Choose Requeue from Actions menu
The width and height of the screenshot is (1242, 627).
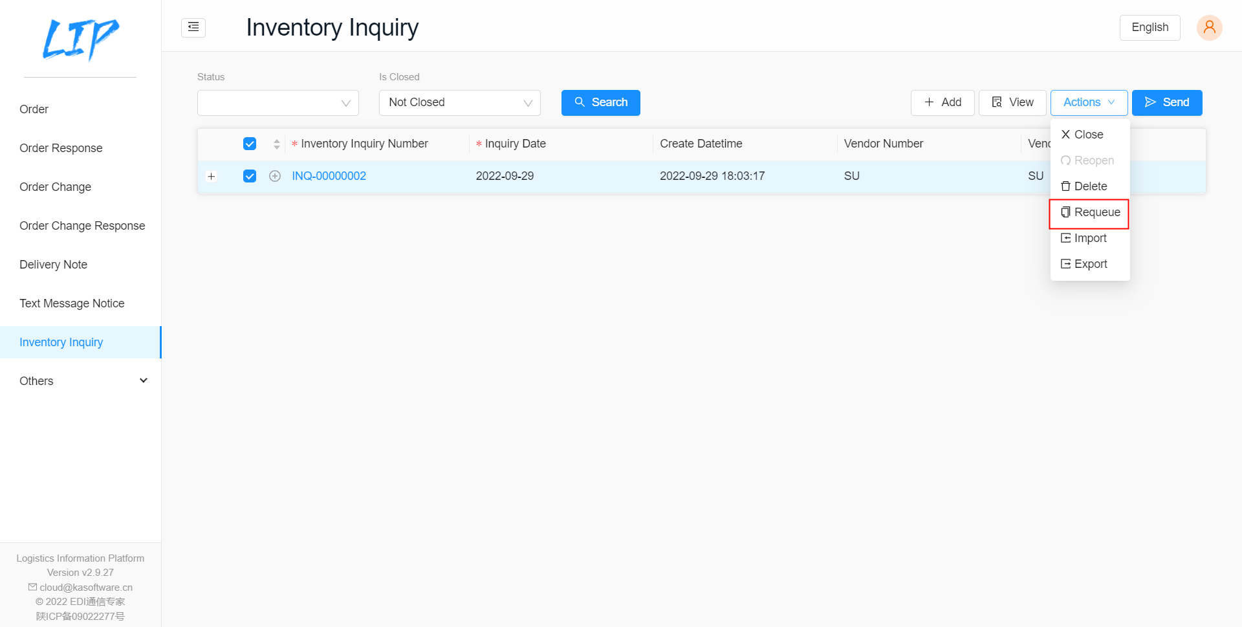(x=1090, y=212)
